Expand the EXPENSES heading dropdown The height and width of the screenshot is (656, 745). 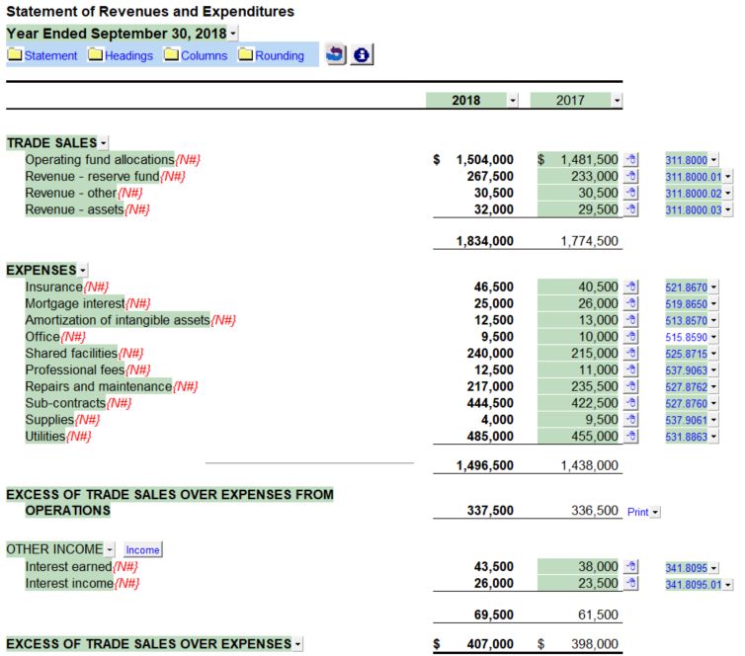click(83, 271)
